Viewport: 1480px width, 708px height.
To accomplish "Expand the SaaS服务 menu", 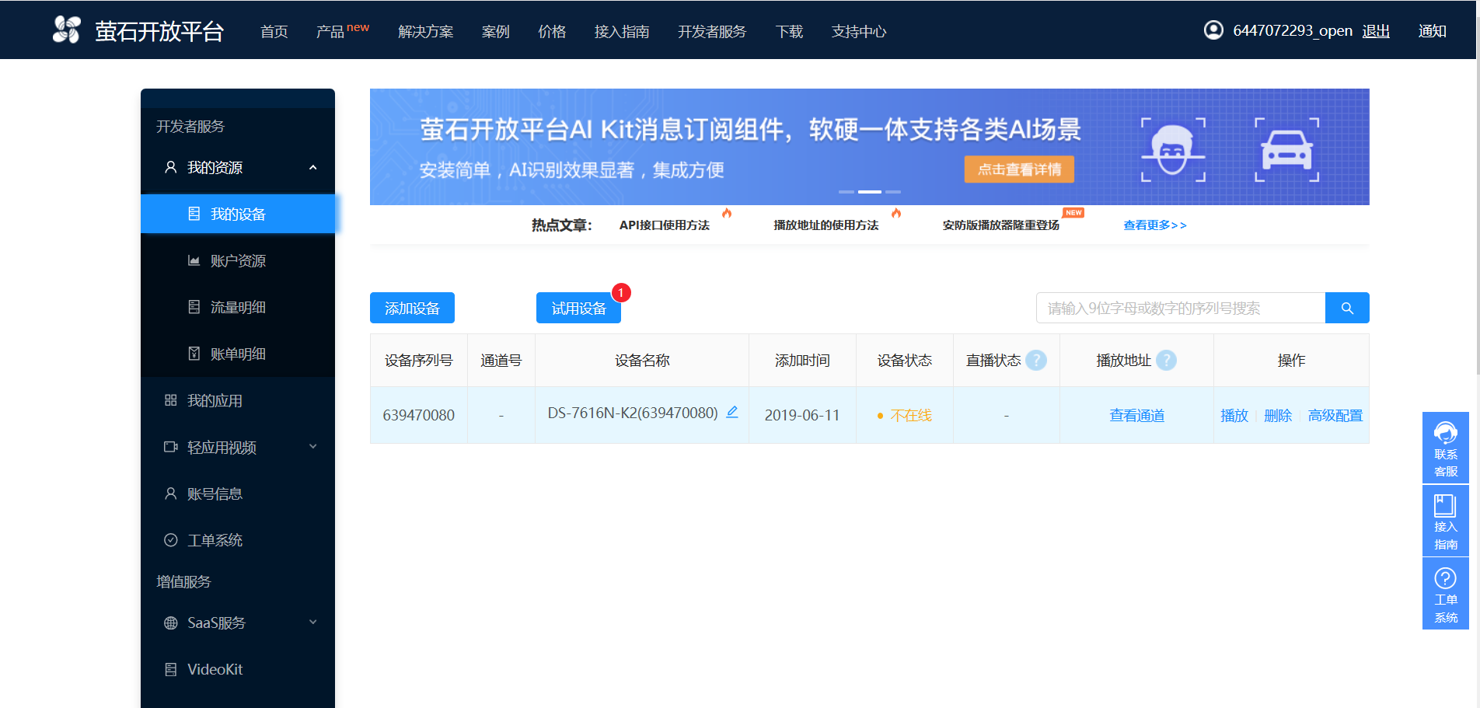I will 313,622.
